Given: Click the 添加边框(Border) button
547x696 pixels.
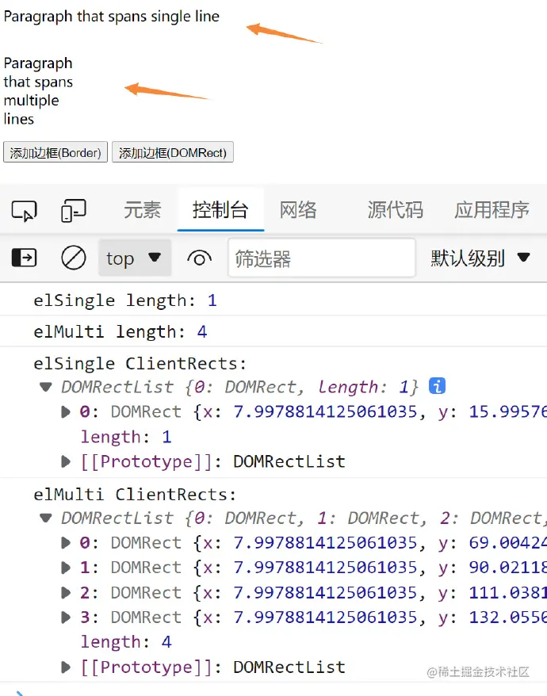Looking at the screenshot, I should 55,152.
